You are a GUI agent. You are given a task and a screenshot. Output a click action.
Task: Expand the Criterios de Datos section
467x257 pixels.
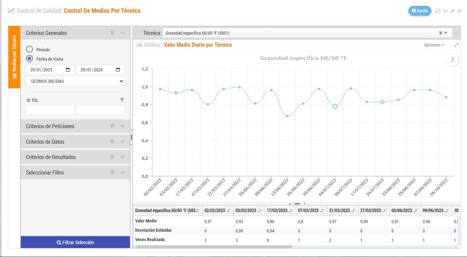pyautogui.click(x=122, y=141)
